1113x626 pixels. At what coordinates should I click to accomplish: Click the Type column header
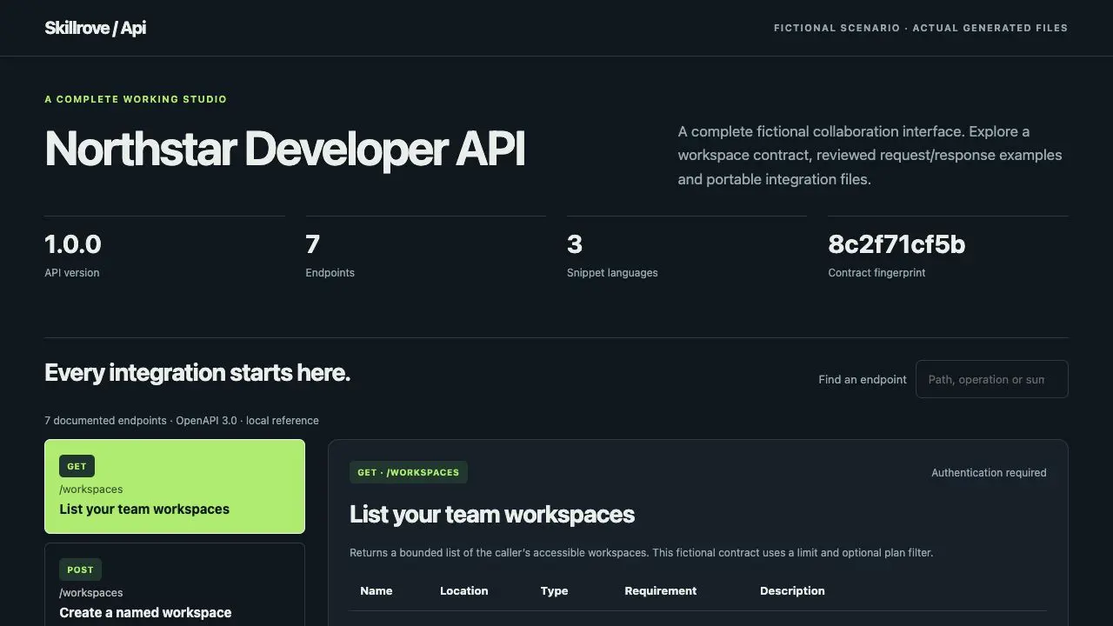(x=554, y=590)
